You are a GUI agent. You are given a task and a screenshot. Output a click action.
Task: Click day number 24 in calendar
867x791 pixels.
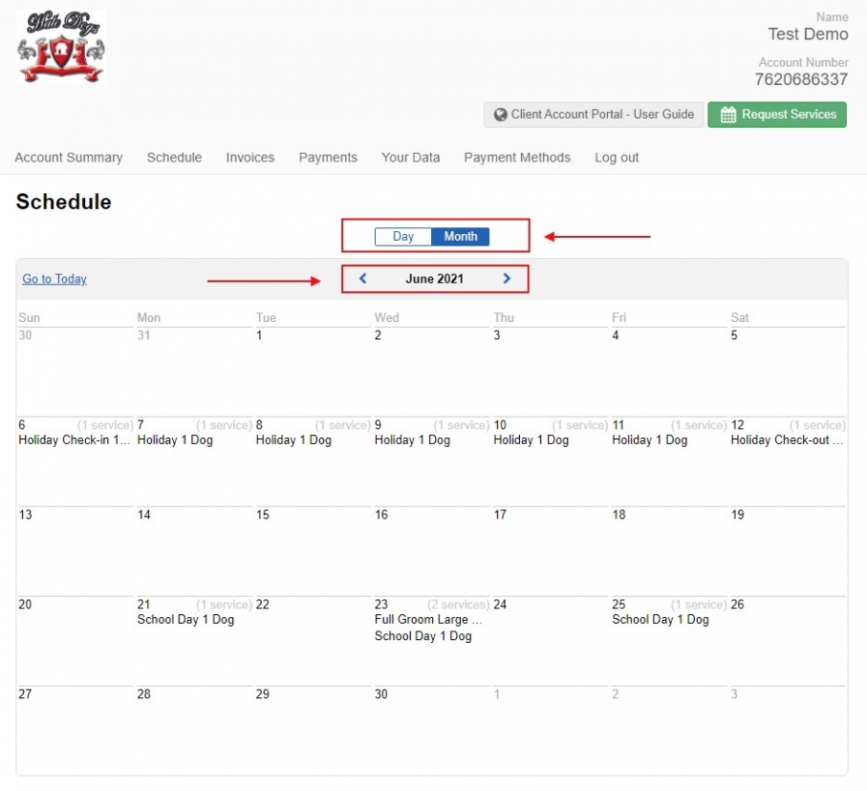click(x=500, y=604)
